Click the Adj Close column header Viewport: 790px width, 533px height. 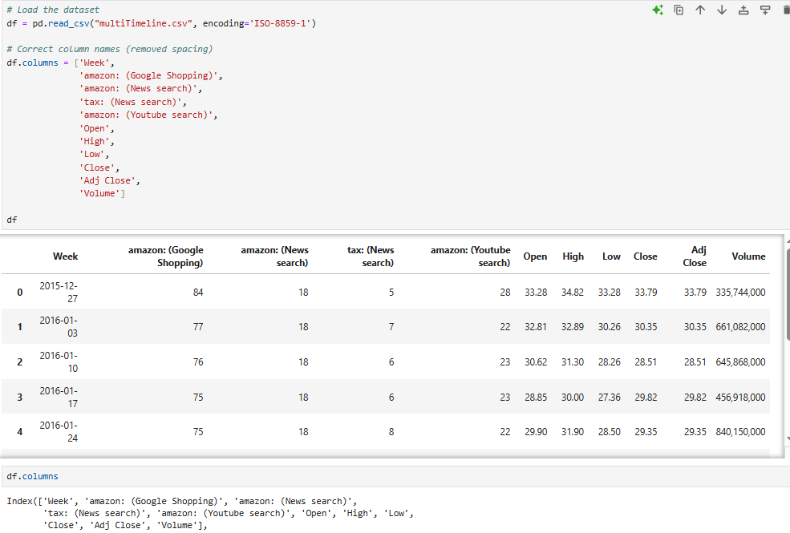point(695,256)
